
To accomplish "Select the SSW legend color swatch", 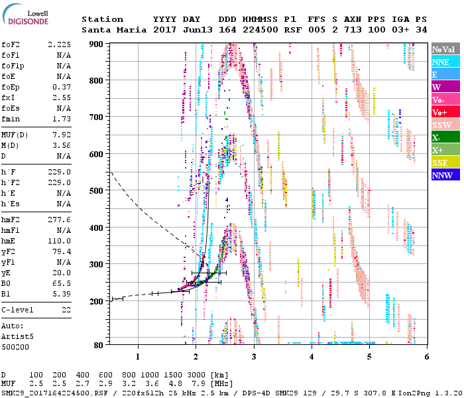I will 445,125.
